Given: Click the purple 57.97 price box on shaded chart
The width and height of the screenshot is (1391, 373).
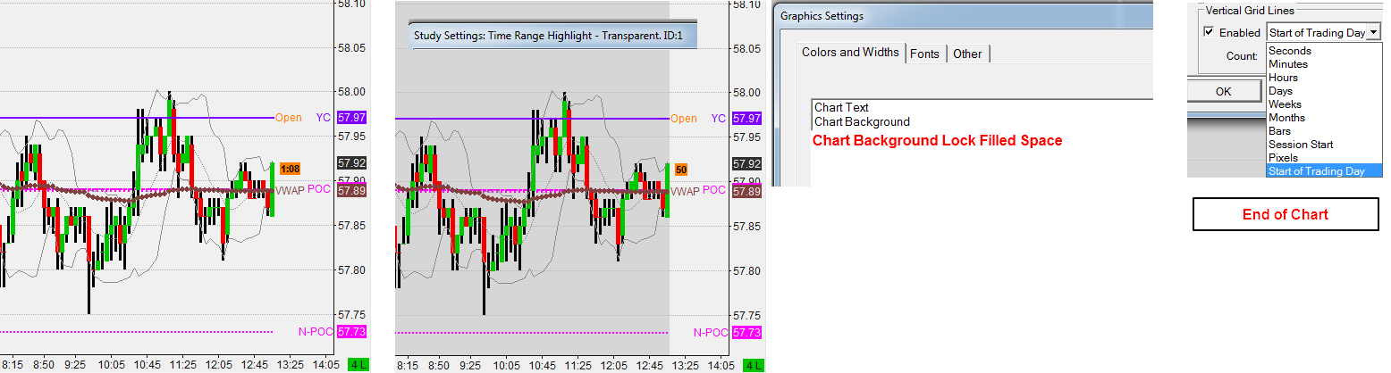Looking at the screenshot, I should click(x=747, y=118).
